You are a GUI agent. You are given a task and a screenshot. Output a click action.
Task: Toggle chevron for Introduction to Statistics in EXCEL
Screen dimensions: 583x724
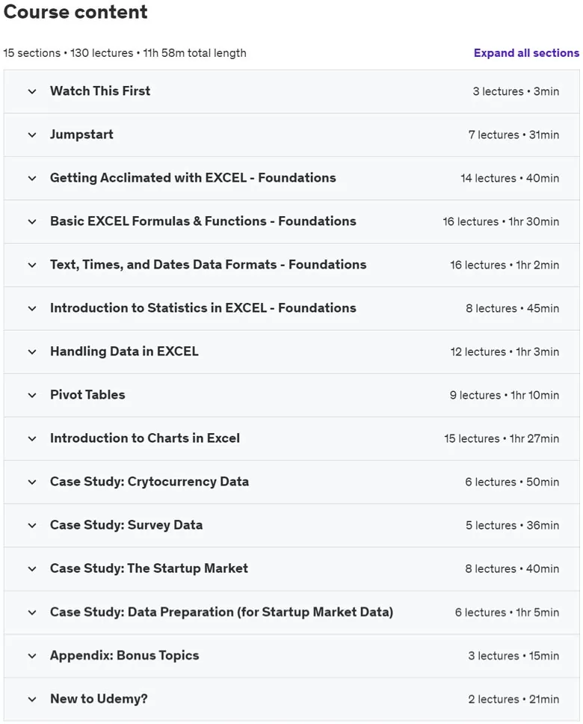32,308
